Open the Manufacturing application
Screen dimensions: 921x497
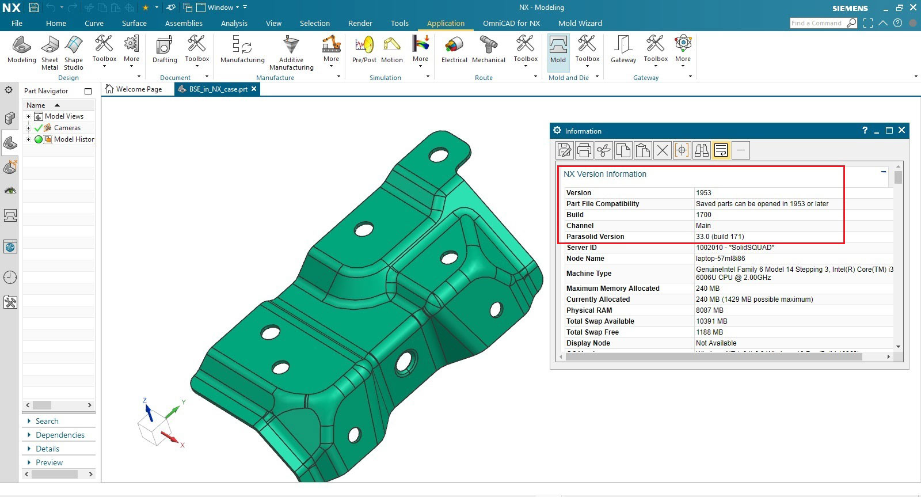click(x=242, y=50)
